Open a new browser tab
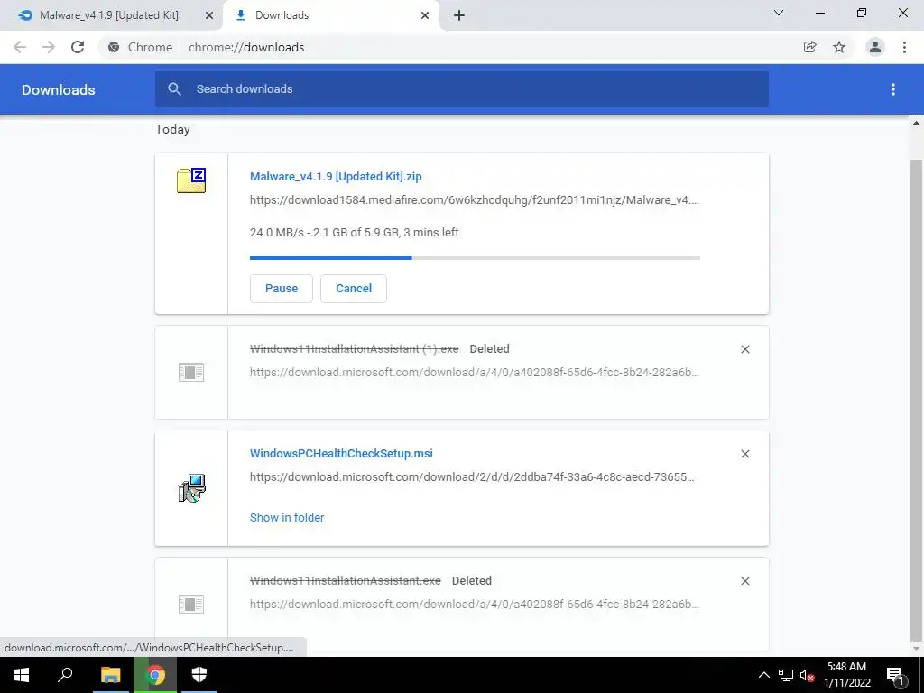924x693 pixels. [459, 15]
